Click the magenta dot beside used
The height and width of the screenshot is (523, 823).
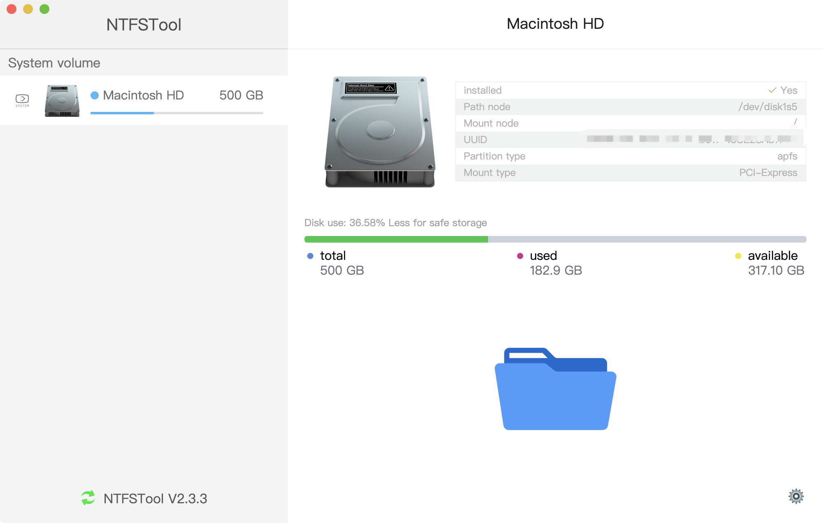coord(520,256)
